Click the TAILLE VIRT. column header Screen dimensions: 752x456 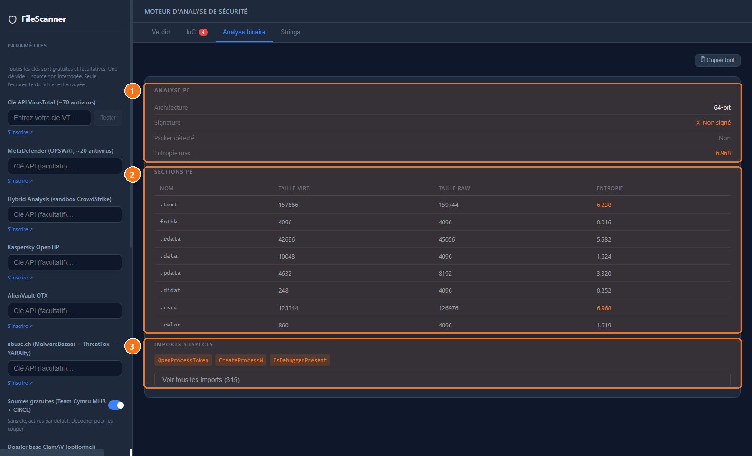click(x=294, y=188)
